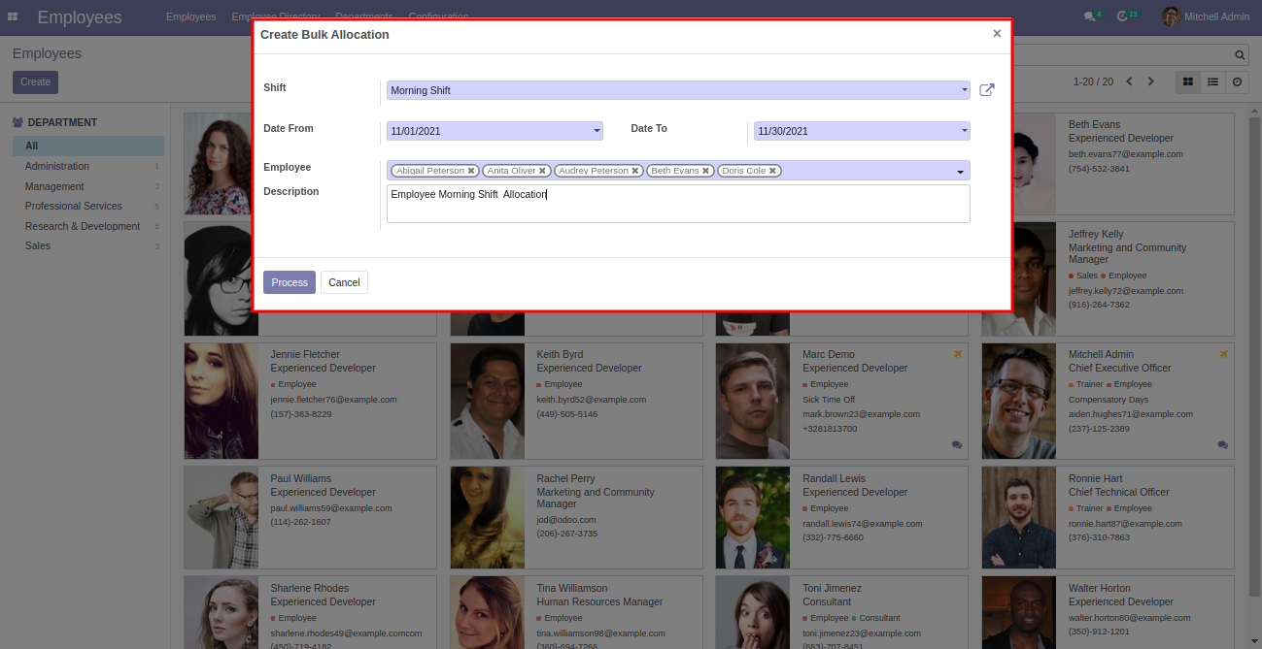Click the Cancel button

pos(344,282)
